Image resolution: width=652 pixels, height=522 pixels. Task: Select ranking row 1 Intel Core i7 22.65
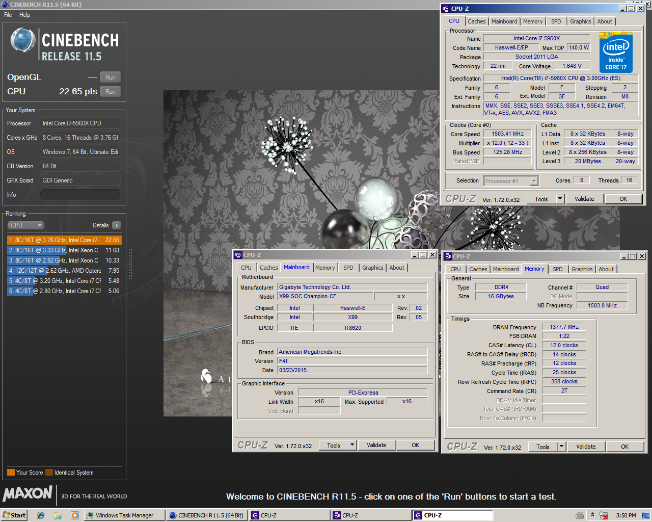(x=64, y=240)
